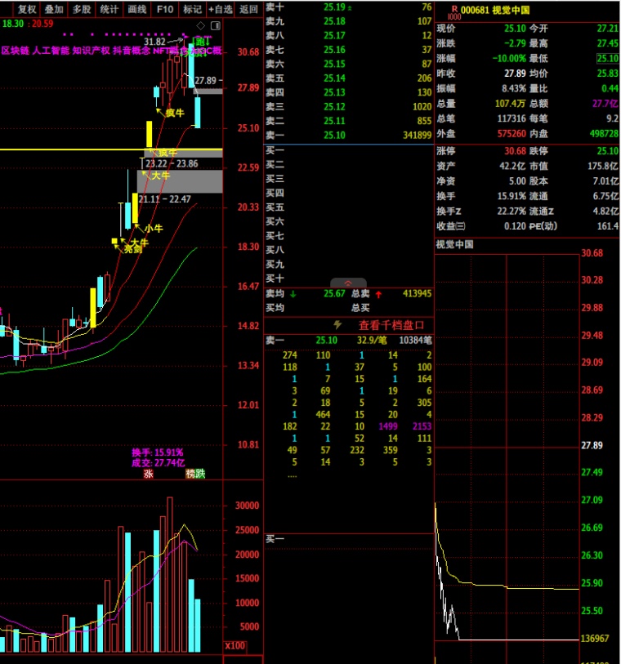This screenshot has width=621, height=664.
Task: Click the 视觉中国 intraday chart title
Action: pos(457,244)
